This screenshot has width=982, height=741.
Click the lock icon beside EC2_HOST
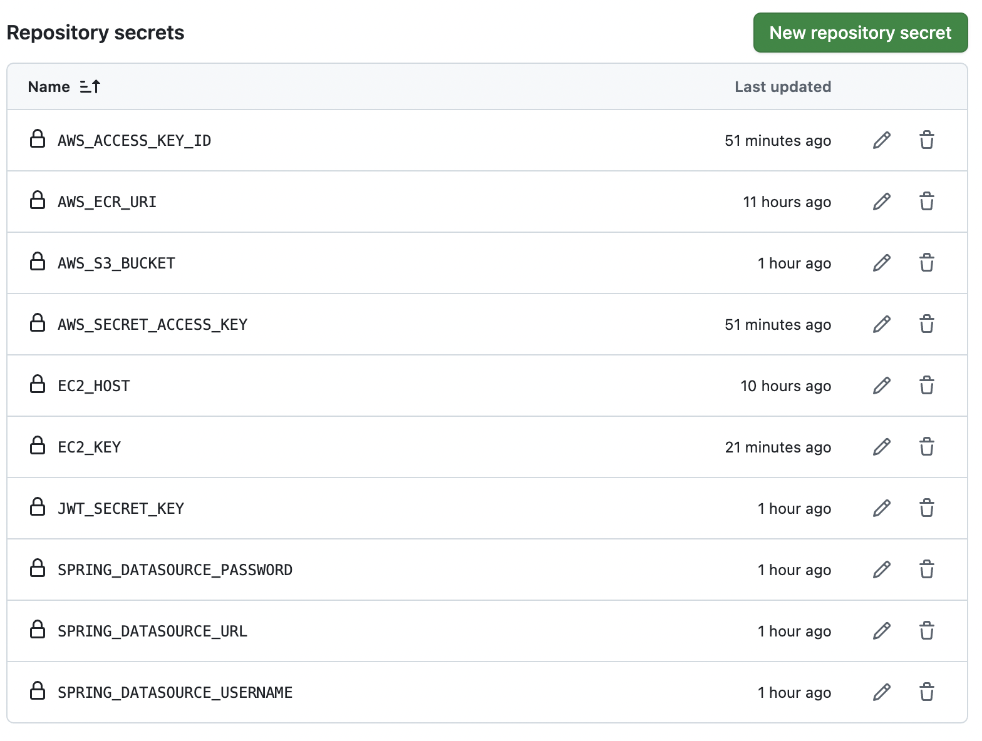pos(38,384)
